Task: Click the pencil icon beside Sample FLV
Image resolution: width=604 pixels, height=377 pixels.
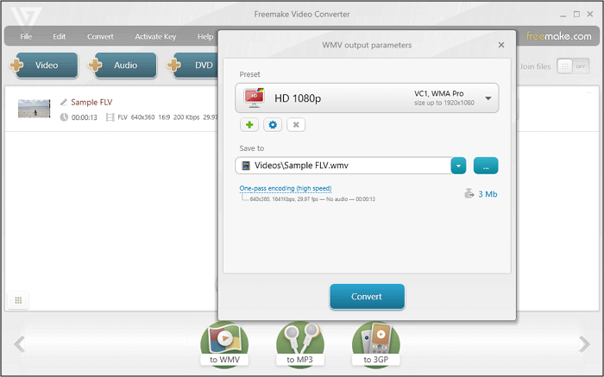Action: [x=64, y=102]
